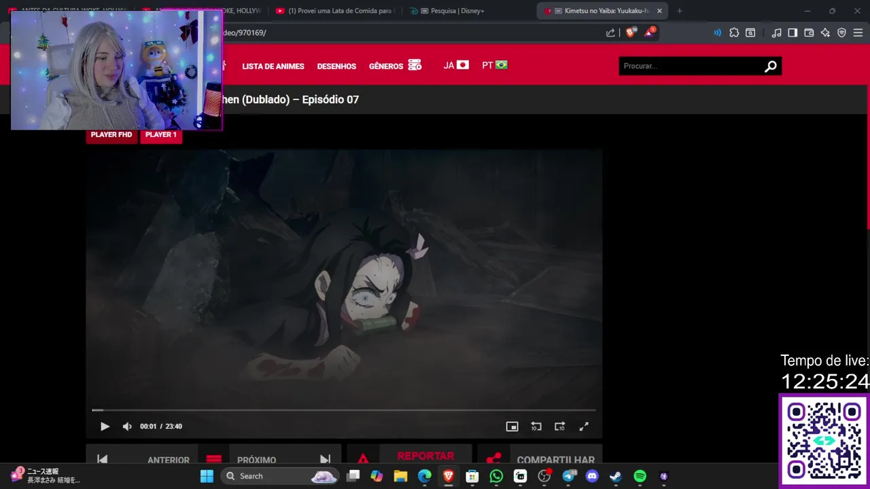
Task: Open the browser hamburger menu
Action: tap(858, 33)
